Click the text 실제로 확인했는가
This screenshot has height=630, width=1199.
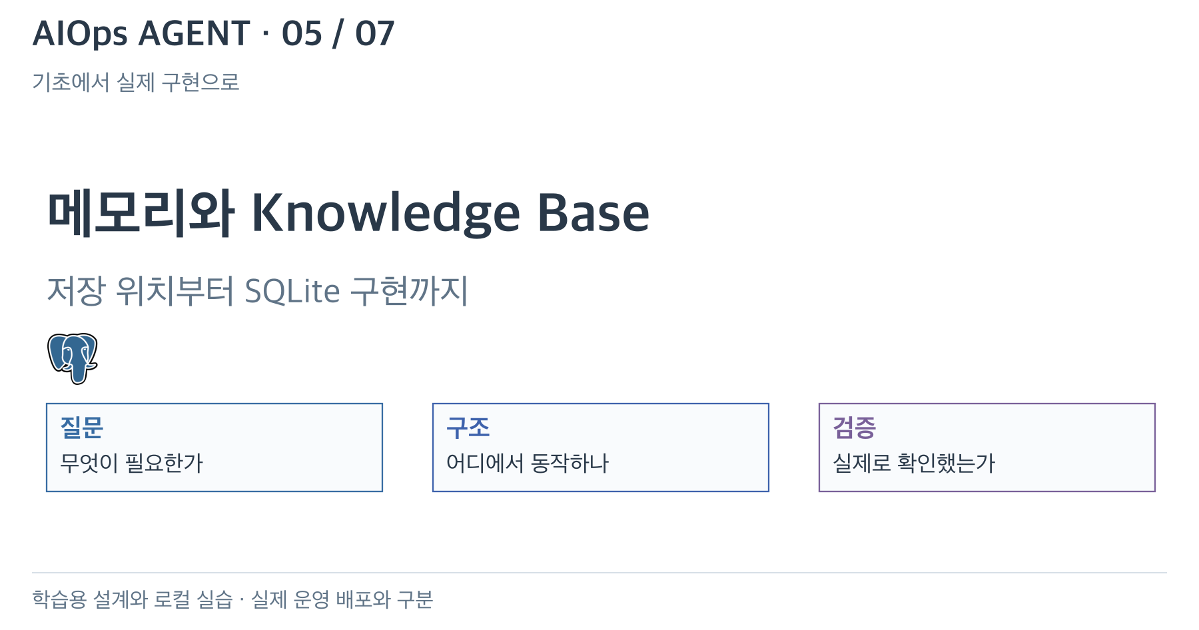coord(914,463)
